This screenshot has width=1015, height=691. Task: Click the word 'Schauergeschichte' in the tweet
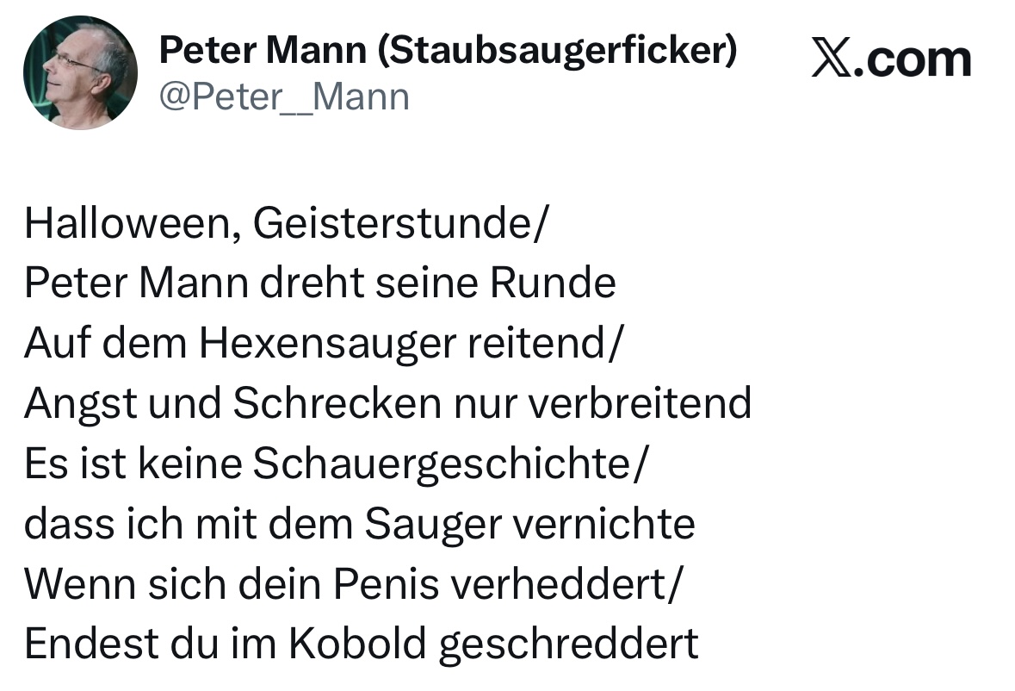[x=442, y=464]
